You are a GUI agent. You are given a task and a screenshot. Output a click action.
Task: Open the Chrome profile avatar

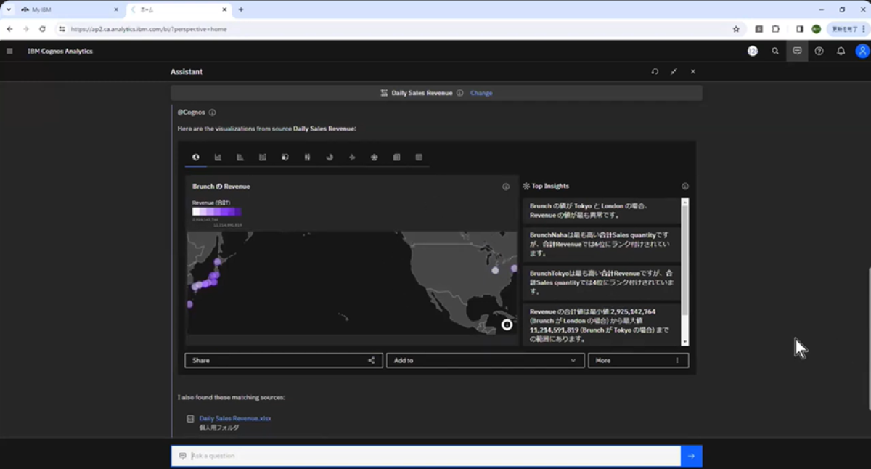click(x=817, y=29)
